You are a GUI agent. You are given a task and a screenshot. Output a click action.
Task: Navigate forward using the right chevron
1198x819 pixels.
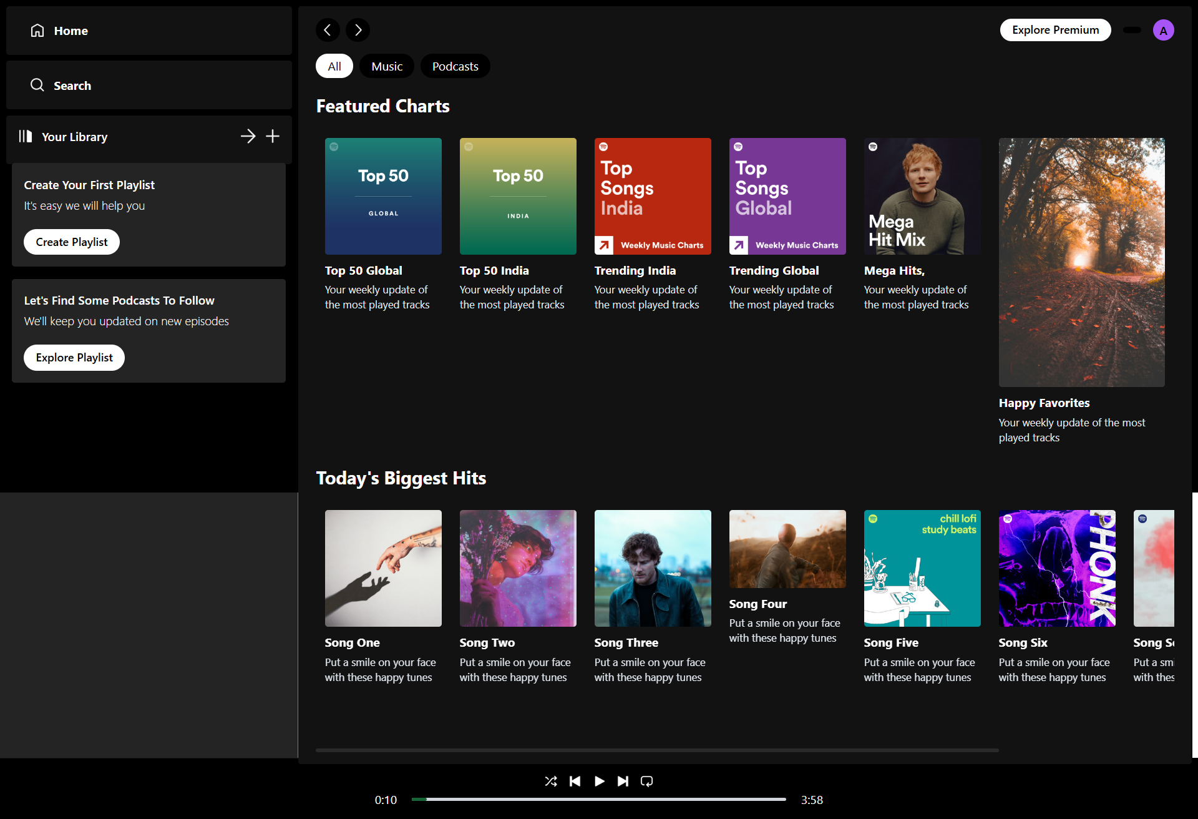358,29
